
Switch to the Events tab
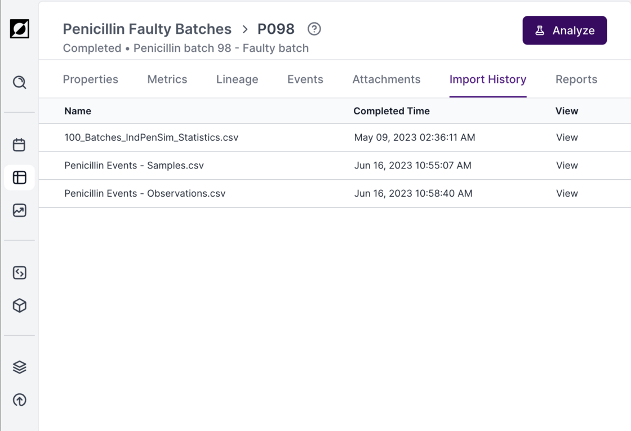tap(305, 79)
